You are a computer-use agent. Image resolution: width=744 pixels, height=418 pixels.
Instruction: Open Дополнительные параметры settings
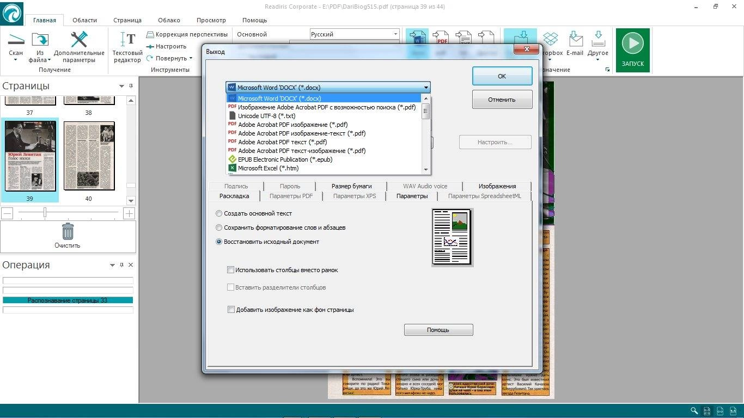(x=79, y=47)
